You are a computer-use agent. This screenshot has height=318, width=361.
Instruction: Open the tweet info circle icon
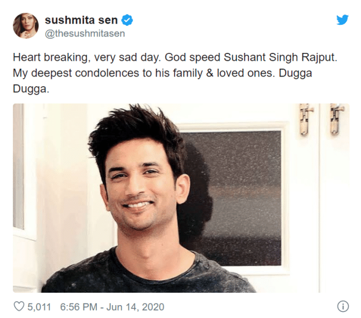click(342, 307)
